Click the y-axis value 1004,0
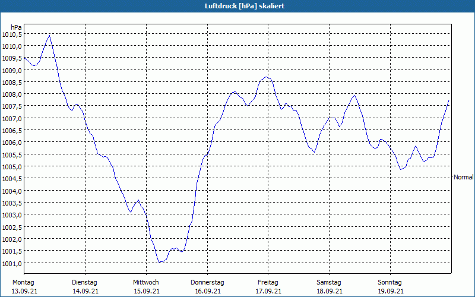 [x=12, y=191]
